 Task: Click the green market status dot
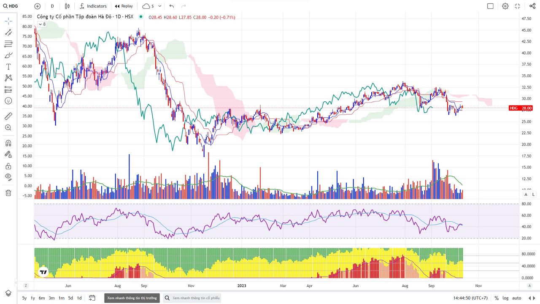point(140,17)
